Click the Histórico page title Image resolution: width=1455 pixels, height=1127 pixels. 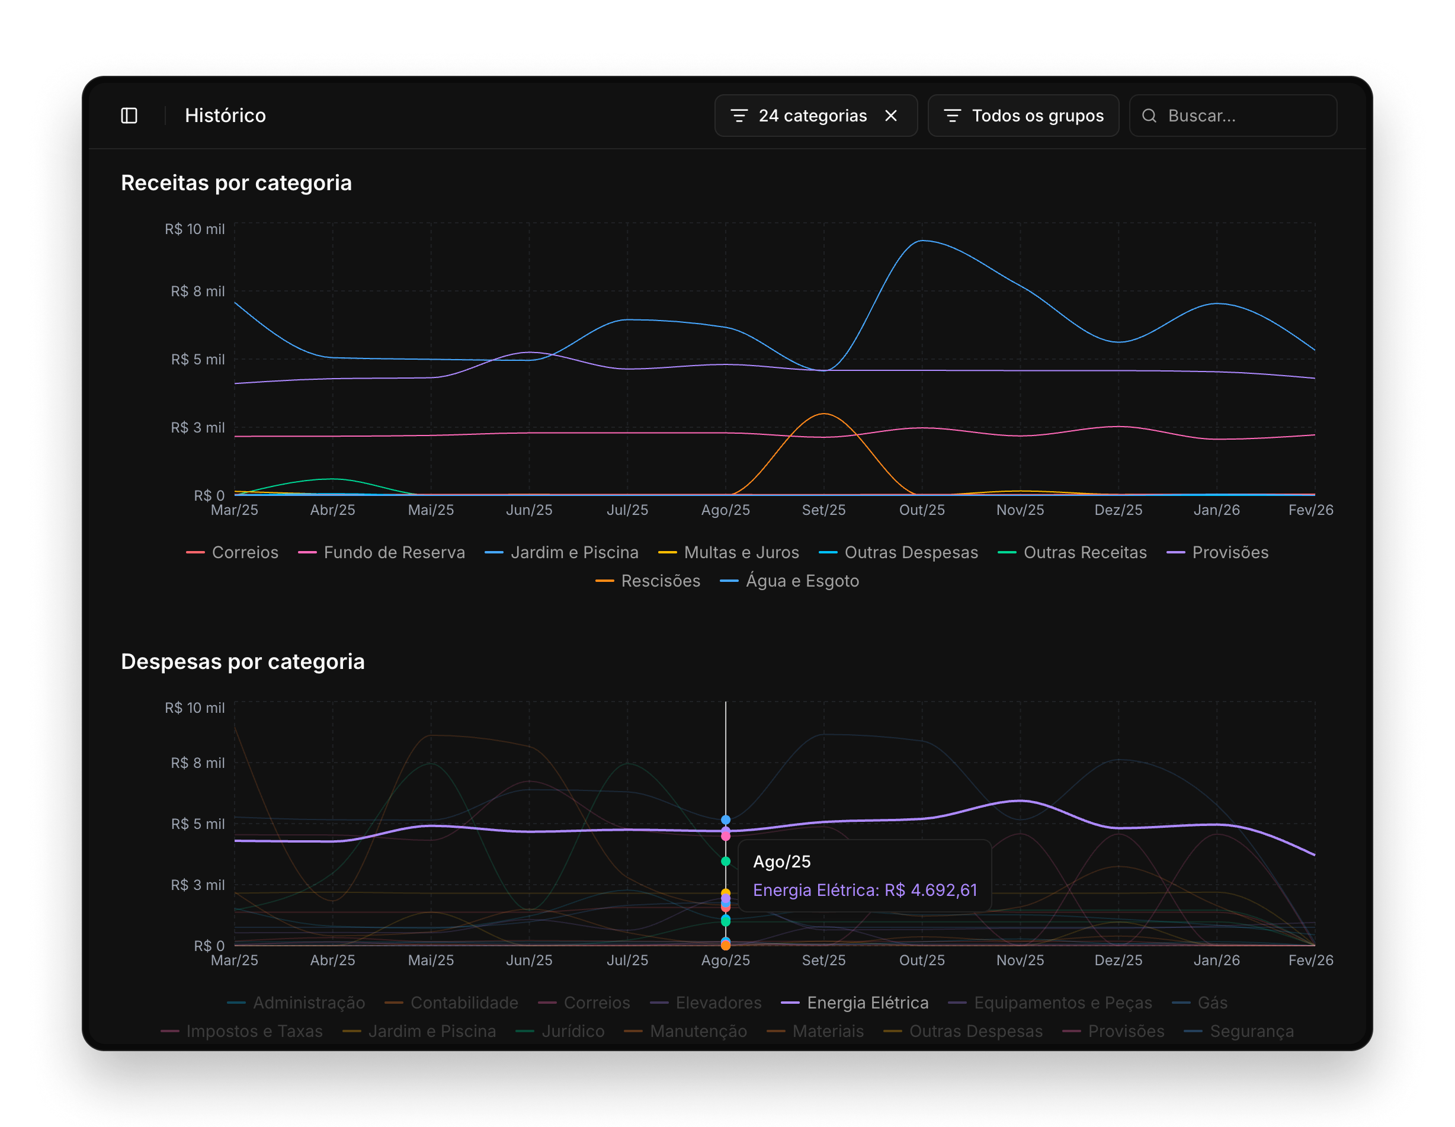pyautogui.click(x=225, y=116)
